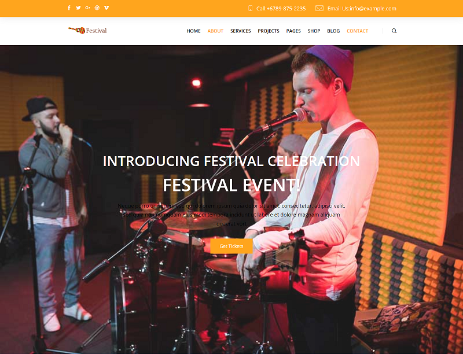
Task: Click the Vimeo icon in top bar
Action: [x=106, y=8]
